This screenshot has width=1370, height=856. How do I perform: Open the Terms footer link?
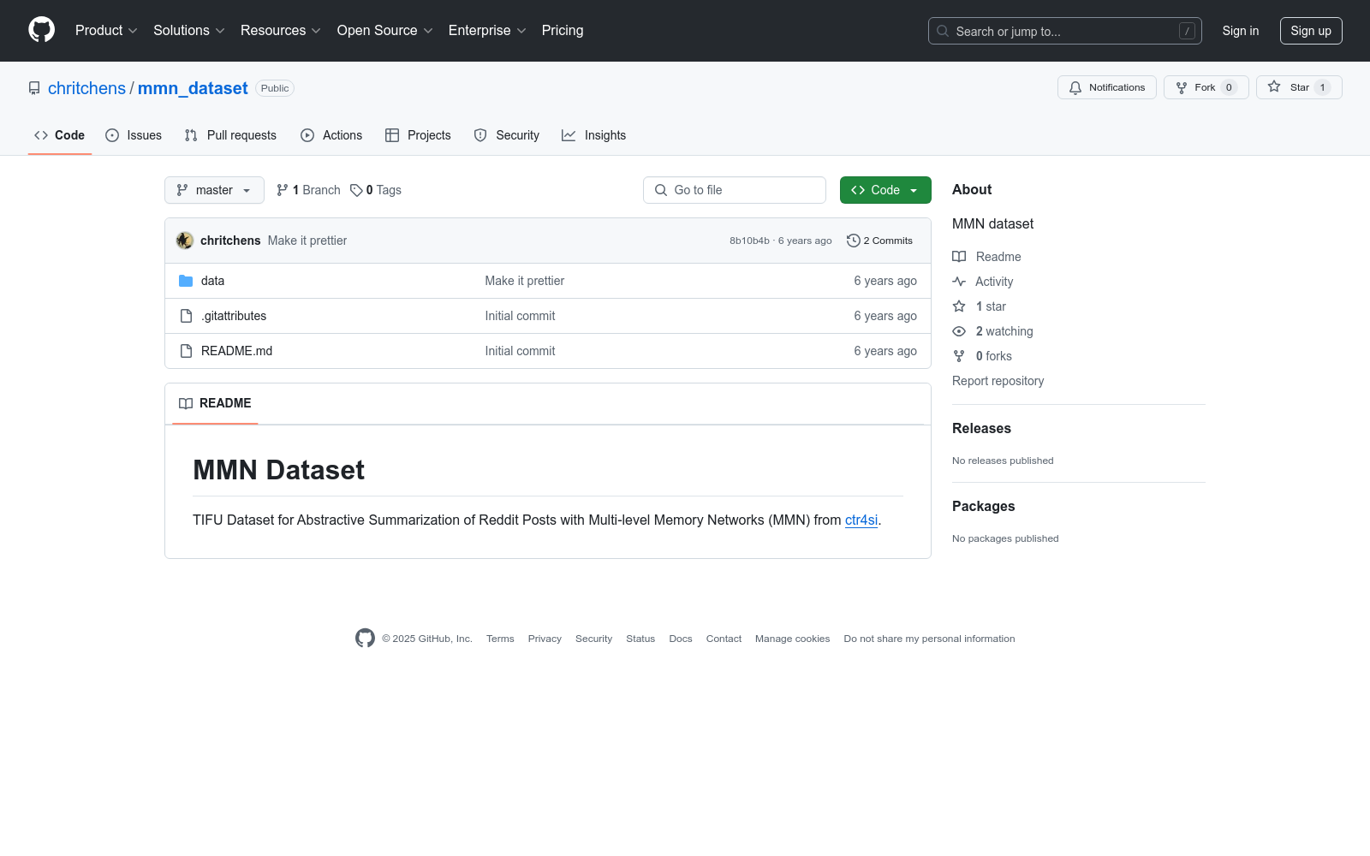[x=500, y=639]
